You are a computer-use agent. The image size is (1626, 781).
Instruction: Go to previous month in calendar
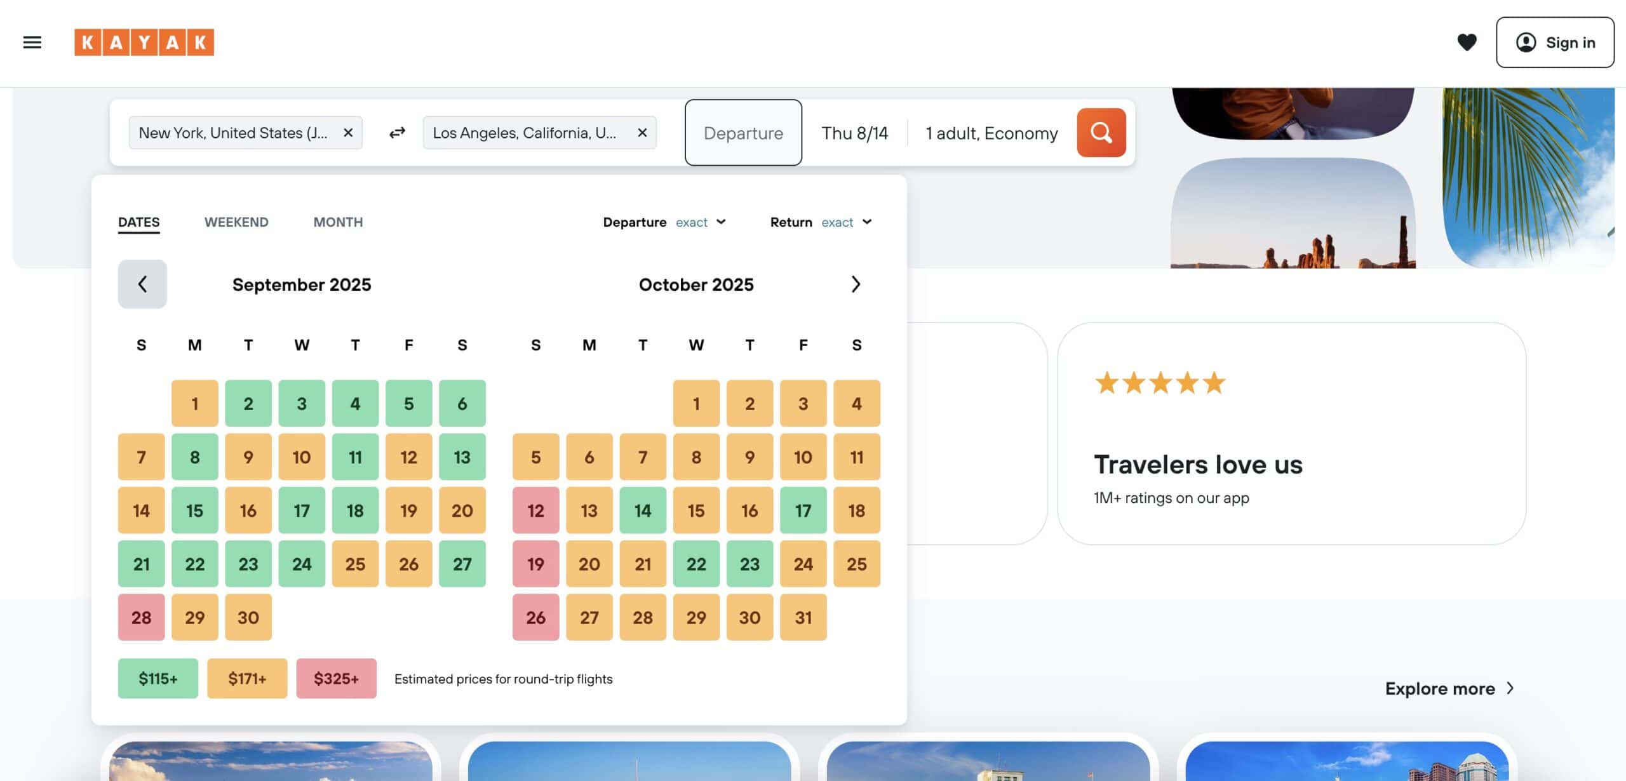pyautogui.click(x=142, y=284)
